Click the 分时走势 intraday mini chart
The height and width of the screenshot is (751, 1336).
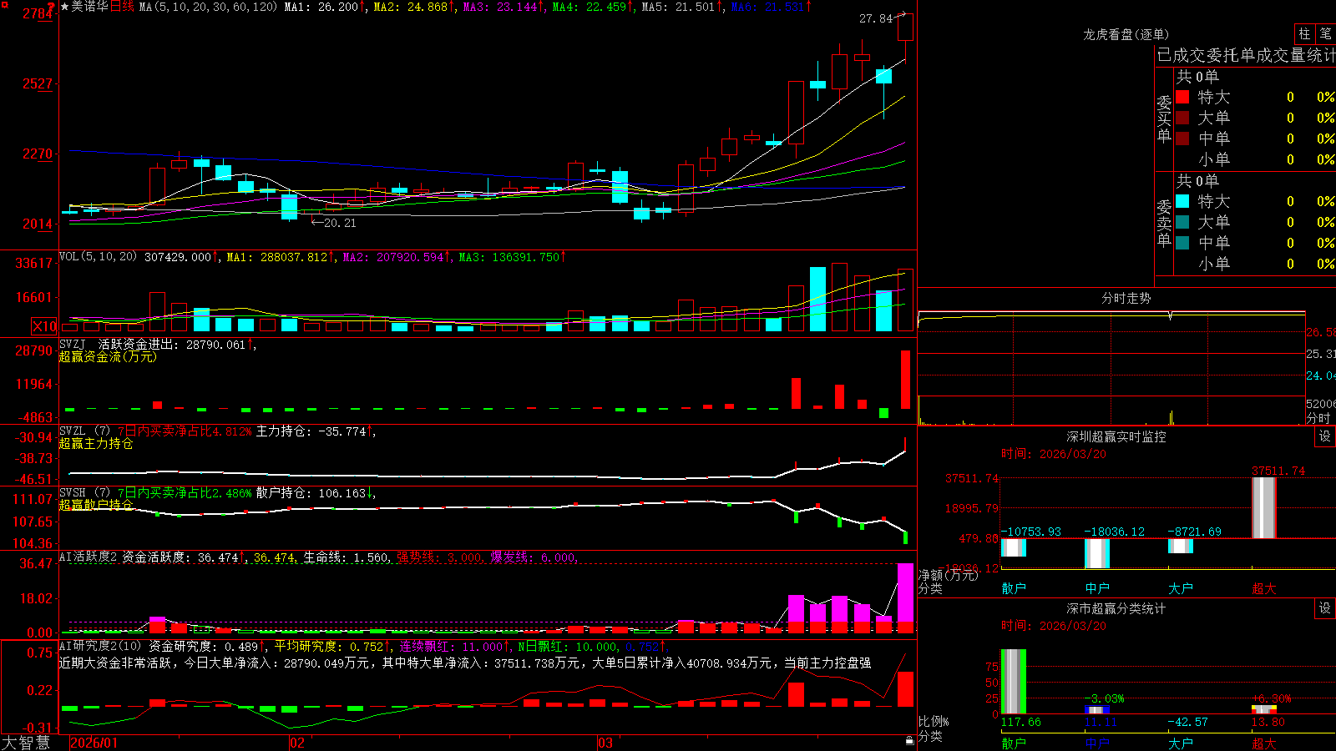(x=1111, y=367)
